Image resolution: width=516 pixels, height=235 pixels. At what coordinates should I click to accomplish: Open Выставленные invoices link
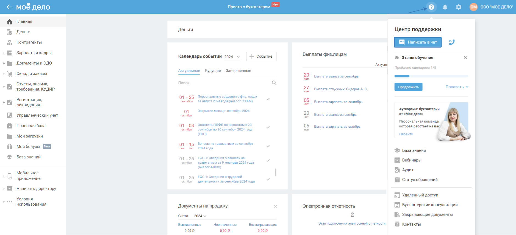point(190,225)
